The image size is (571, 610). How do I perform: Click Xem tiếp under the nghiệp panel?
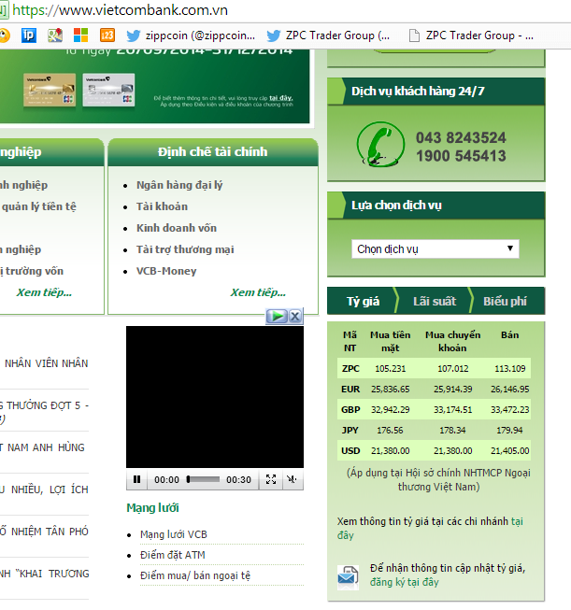(44, 292)
